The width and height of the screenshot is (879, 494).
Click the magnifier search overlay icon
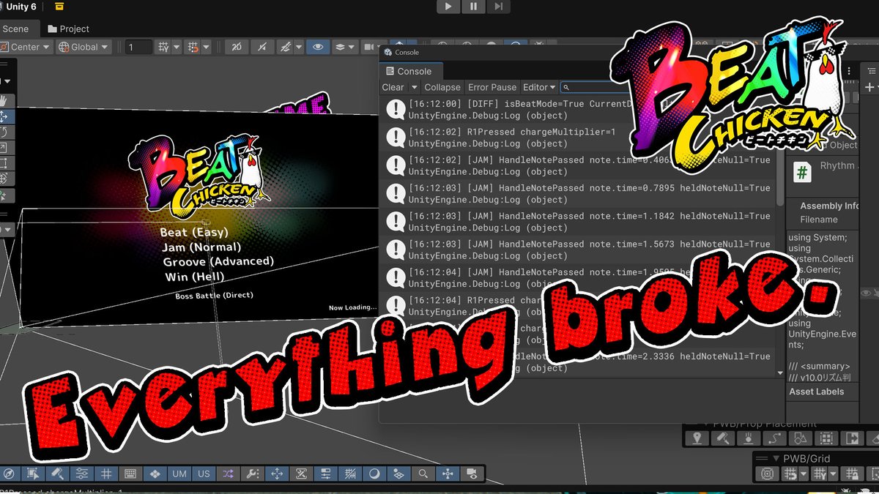pyautogui.click(x=423, y=474)
